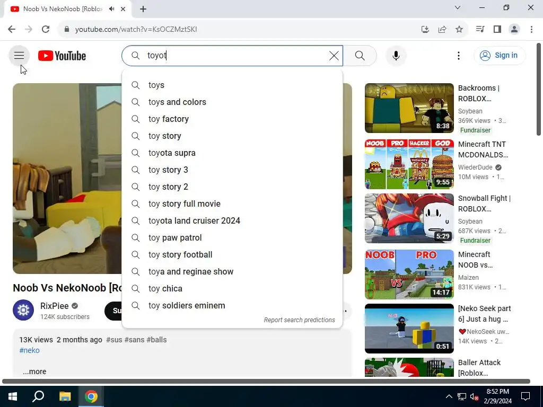Select 'toy story football' suggestion
Viewport: 543px width, 407px height.
tap(232, 255)
